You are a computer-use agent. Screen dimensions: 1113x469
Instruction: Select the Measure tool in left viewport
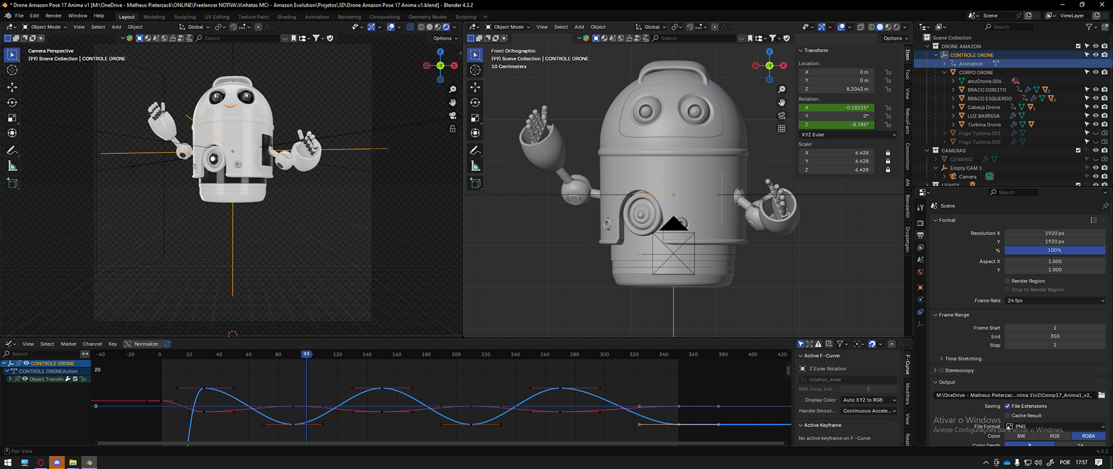click(x=12, y=166)
